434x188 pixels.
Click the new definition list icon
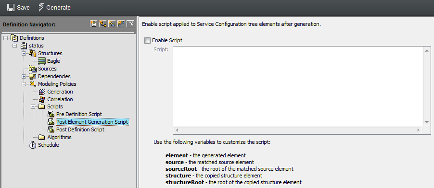93,24
